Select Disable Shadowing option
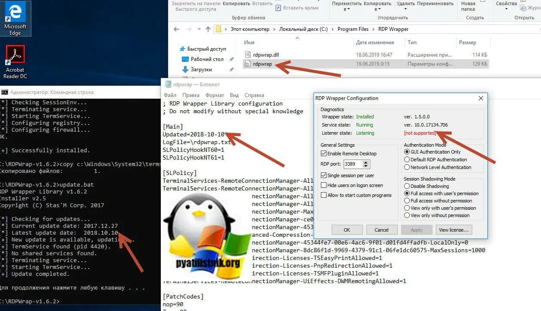 (x=407, y=186)
